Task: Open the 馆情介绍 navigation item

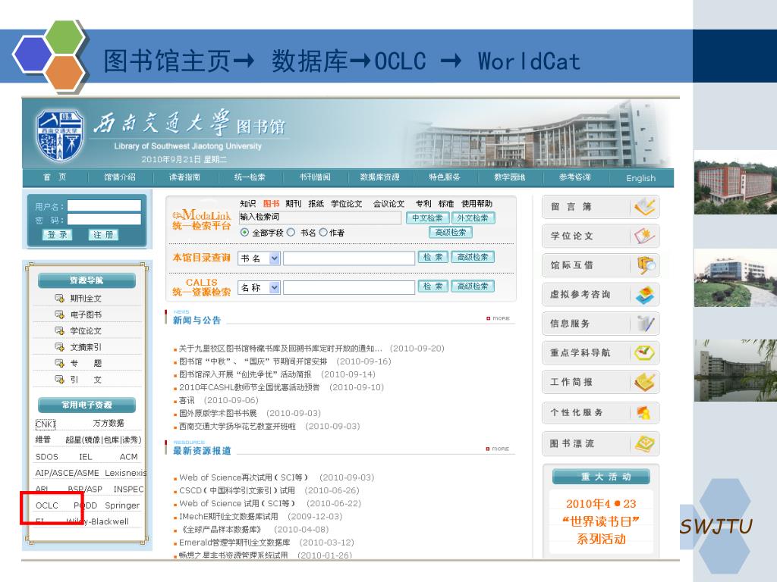Action: coord(119,177)
